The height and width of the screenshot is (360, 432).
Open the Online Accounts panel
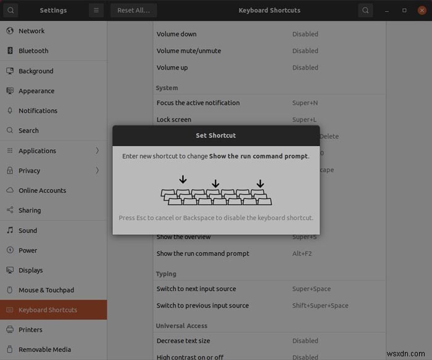point(54,190)
